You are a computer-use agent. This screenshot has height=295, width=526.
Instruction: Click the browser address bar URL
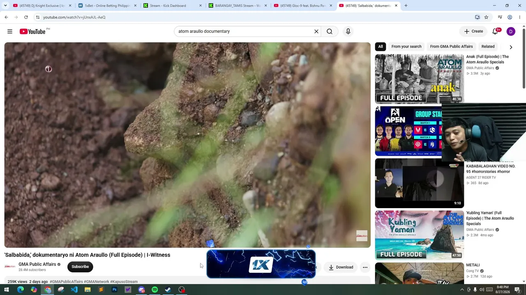74,17
